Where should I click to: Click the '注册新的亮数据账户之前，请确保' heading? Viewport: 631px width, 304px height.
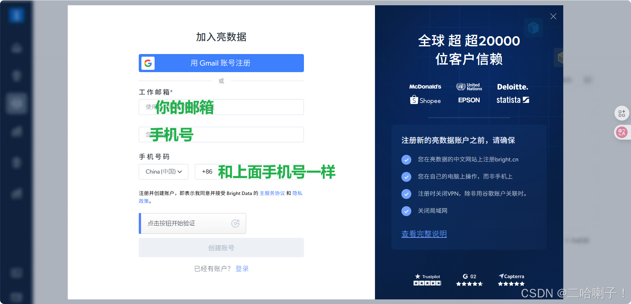pos(458,140)
